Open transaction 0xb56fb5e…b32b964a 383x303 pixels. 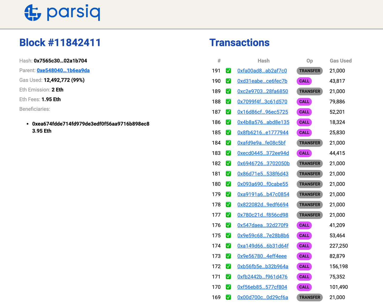point(263,266)
